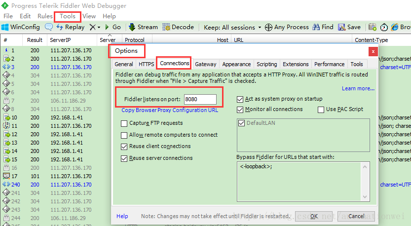Viewport: 411px width, 226px height.
Task: Select session 10 row icon
Action: tap(6, 117)
